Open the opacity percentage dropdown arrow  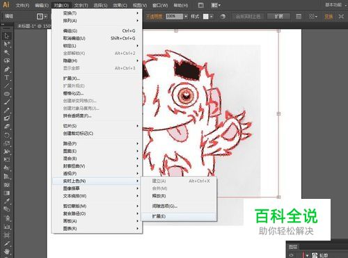pos(186,17)
